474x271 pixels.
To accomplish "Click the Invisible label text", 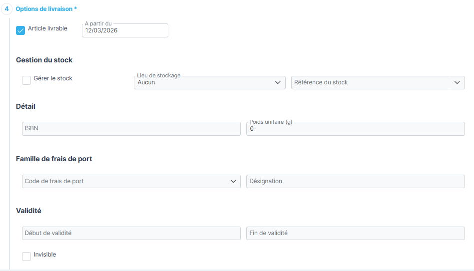I will point(45,255).
